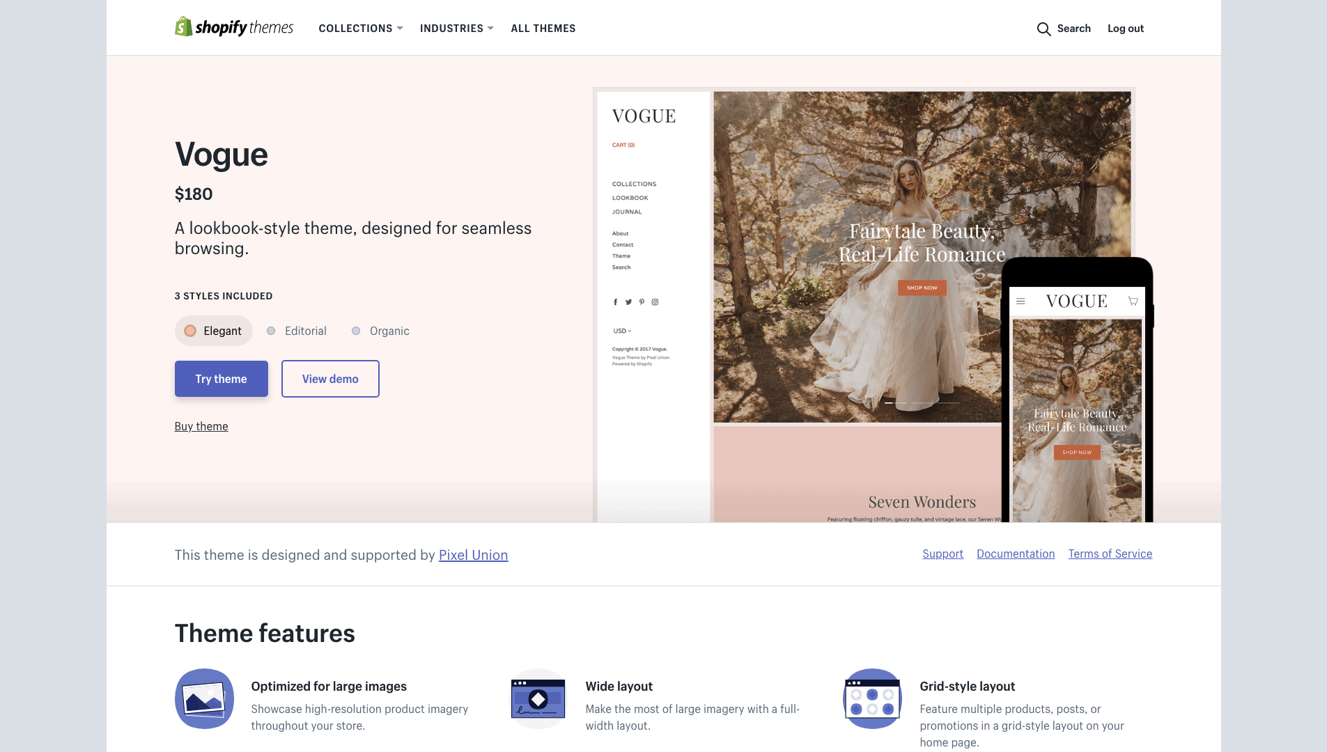Click Contact in the Vogue preview sidebar

click(623, 244)
